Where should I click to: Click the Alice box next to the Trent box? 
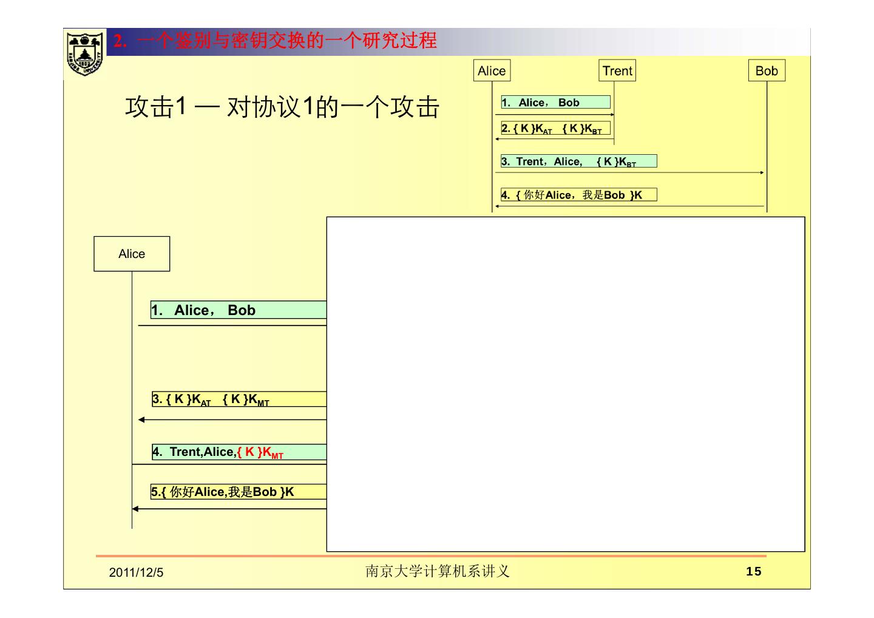(492, 70)
